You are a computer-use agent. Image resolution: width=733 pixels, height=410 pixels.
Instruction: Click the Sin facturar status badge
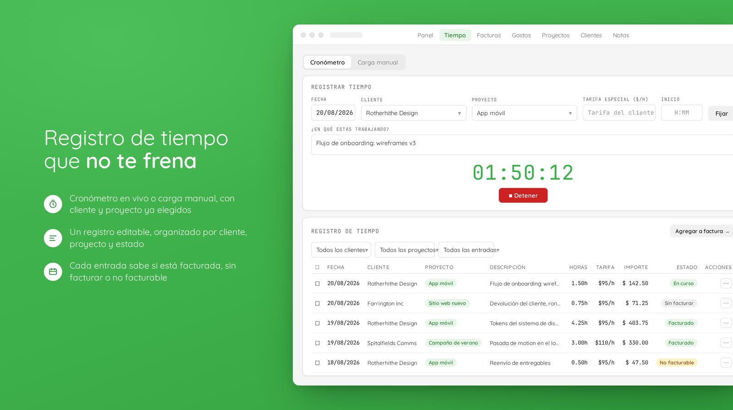pos(679,303)
